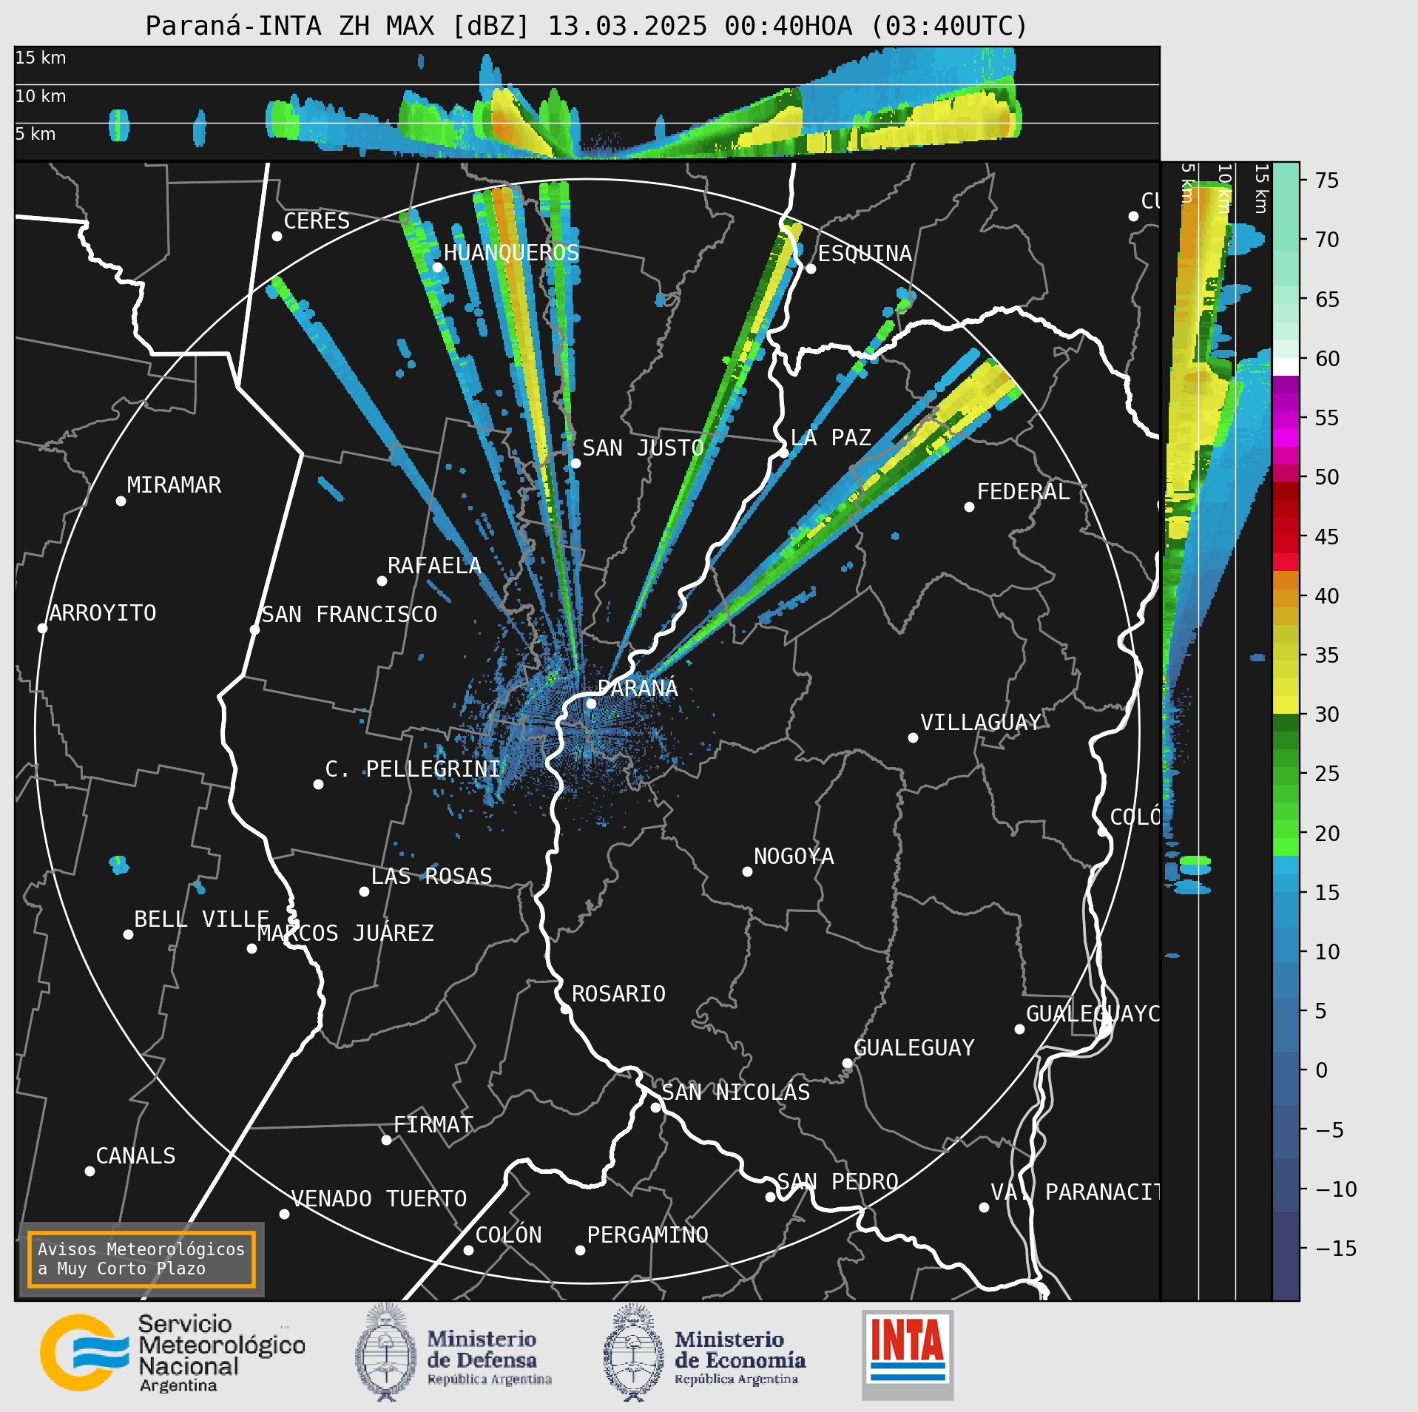Click the RAFAELA city label

(435, 565)
